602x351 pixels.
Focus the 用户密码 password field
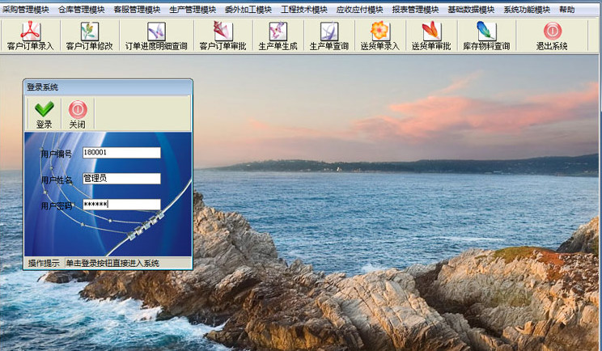(x=121, y=204)
